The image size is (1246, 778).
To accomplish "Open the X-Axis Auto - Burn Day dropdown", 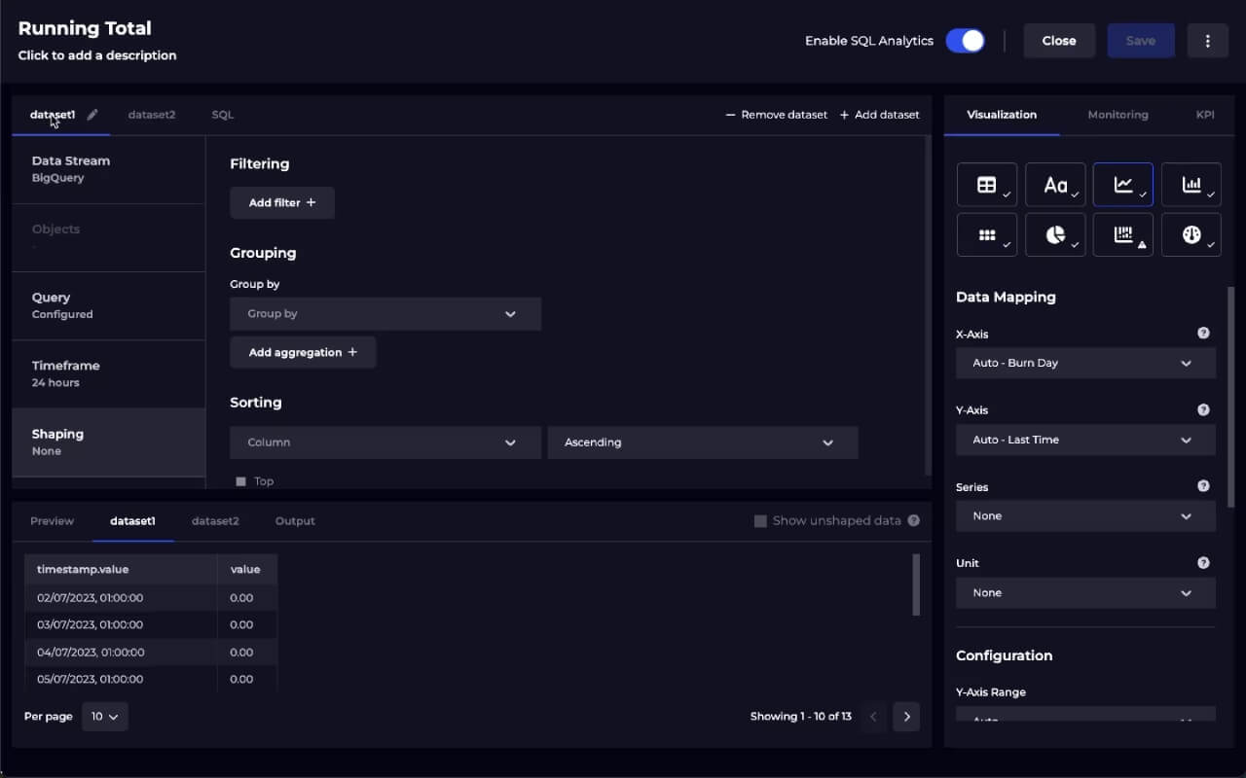I will point(1086,363).
